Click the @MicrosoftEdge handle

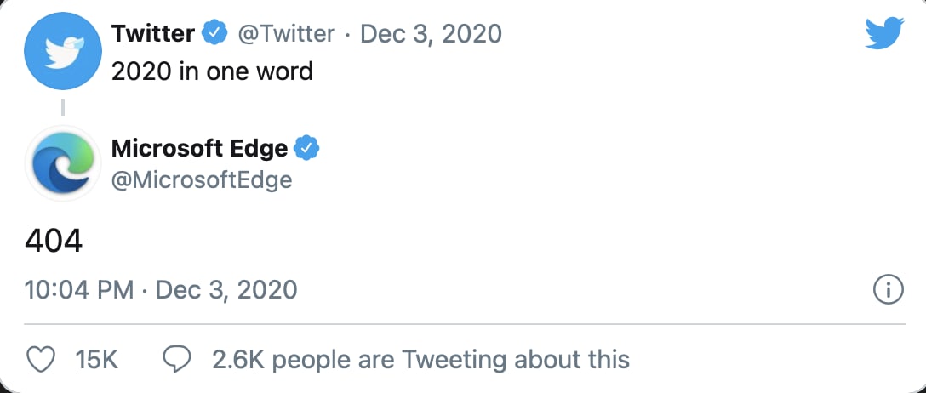tap(202, 179)
